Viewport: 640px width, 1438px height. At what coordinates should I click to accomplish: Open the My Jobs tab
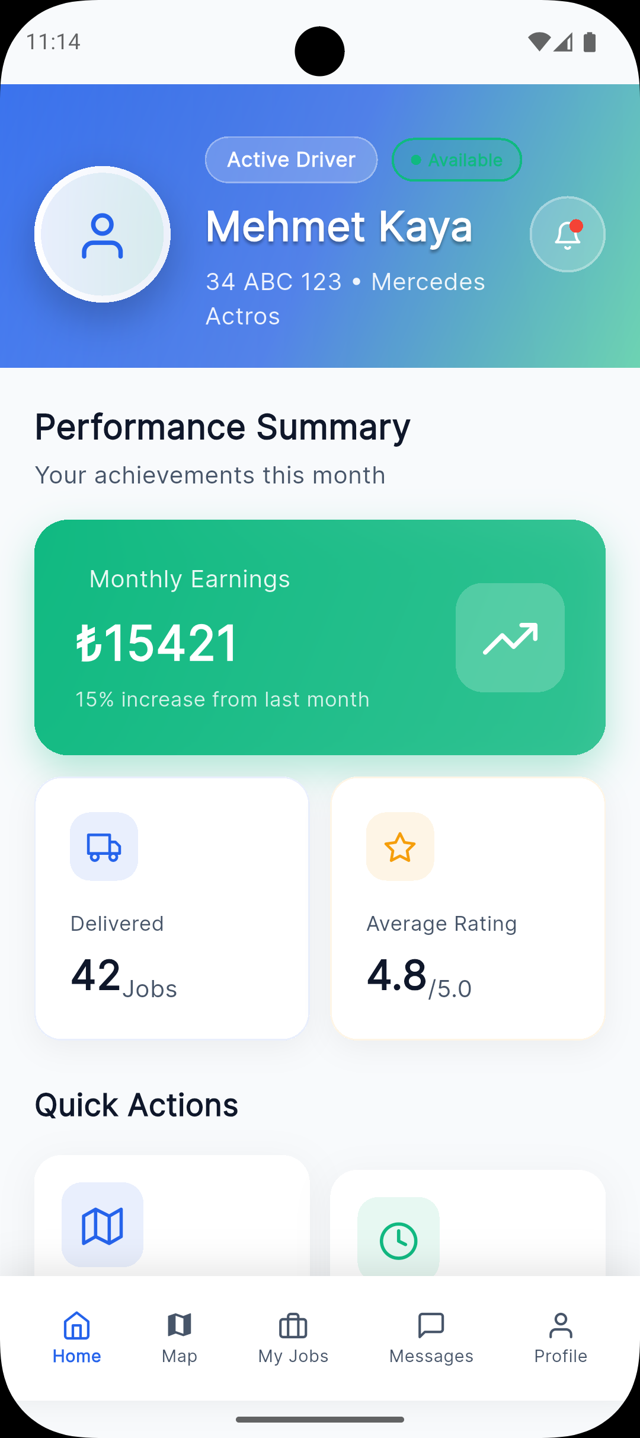pos(293,1338)
